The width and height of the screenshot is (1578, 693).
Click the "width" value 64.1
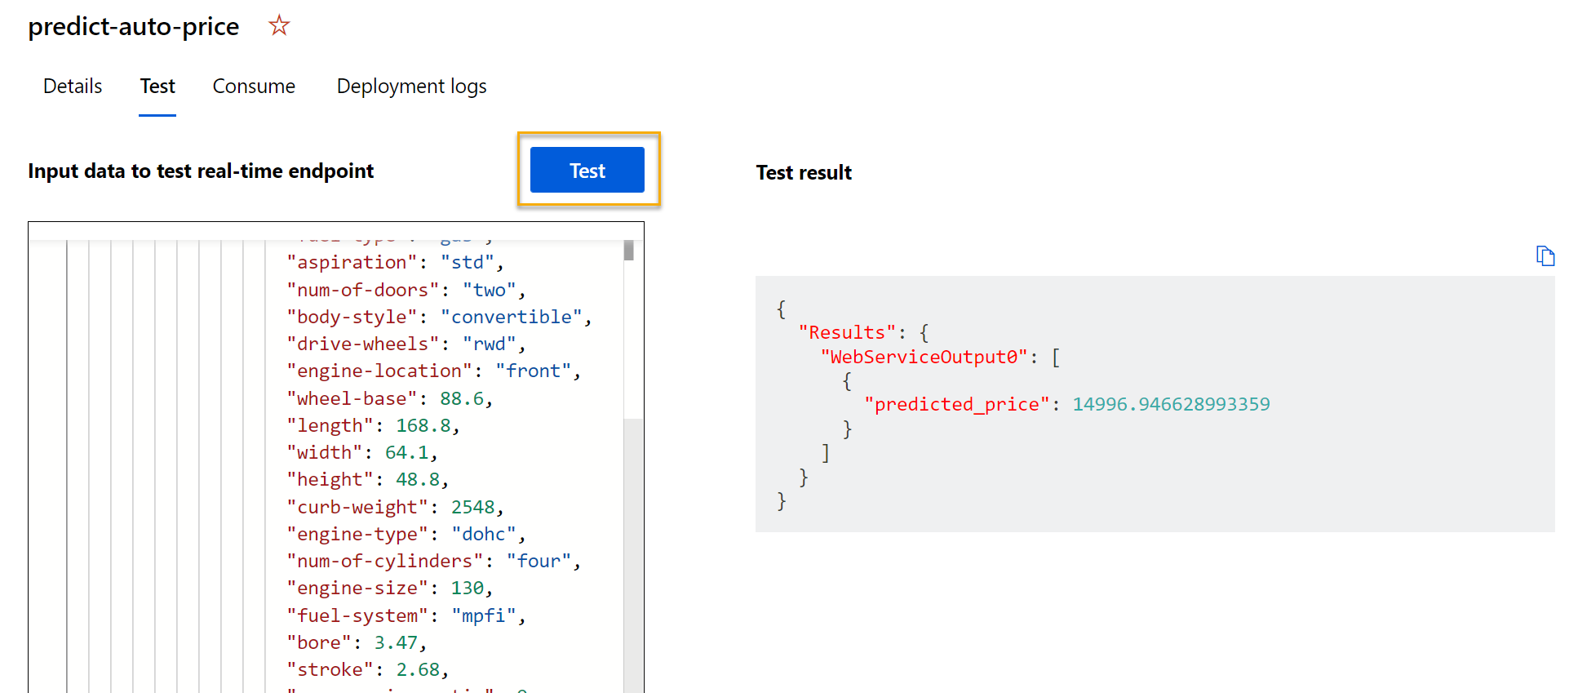point(406,452)
